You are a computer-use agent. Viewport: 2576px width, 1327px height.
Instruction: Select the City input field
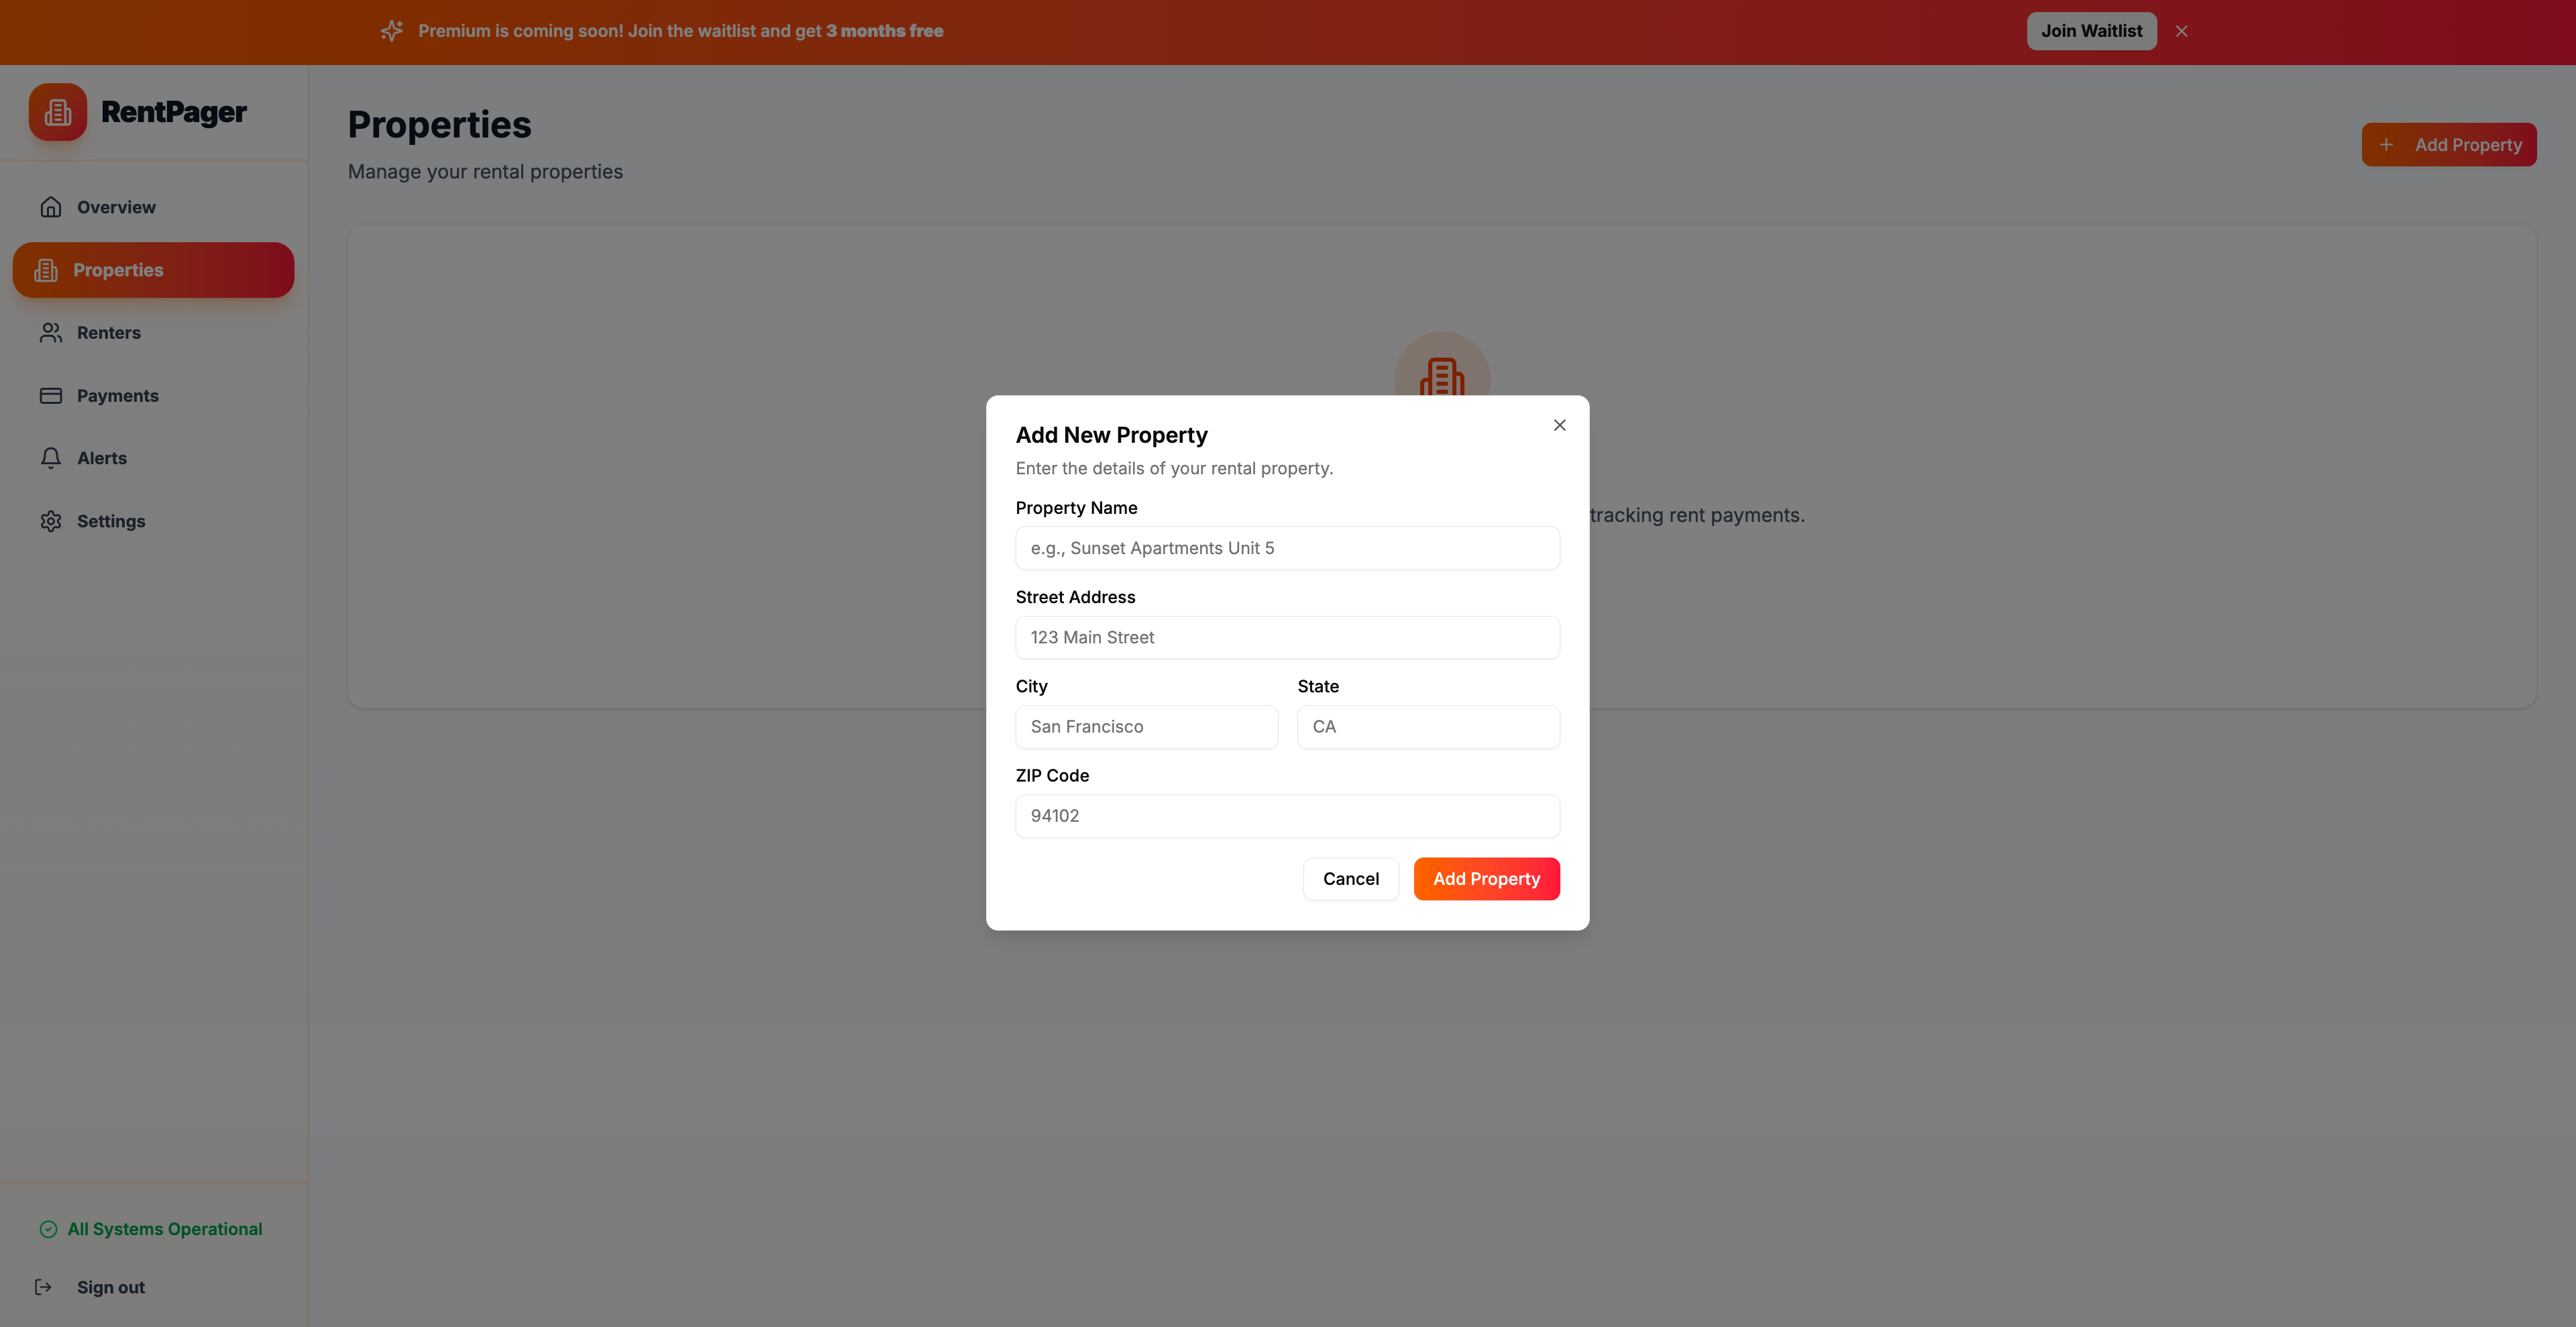[x=1146, y=727]
